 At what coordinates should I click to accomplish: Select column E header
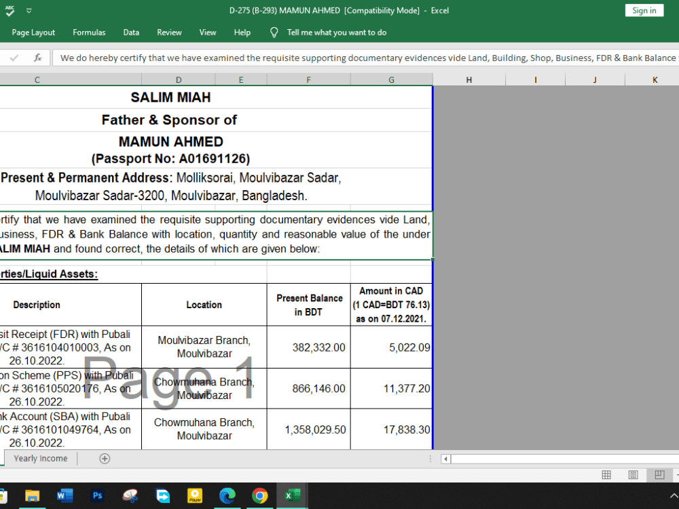coord(241,79)
